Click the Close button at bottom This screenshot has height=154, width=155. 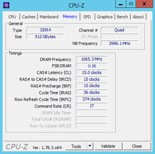[x=137, y=146]
